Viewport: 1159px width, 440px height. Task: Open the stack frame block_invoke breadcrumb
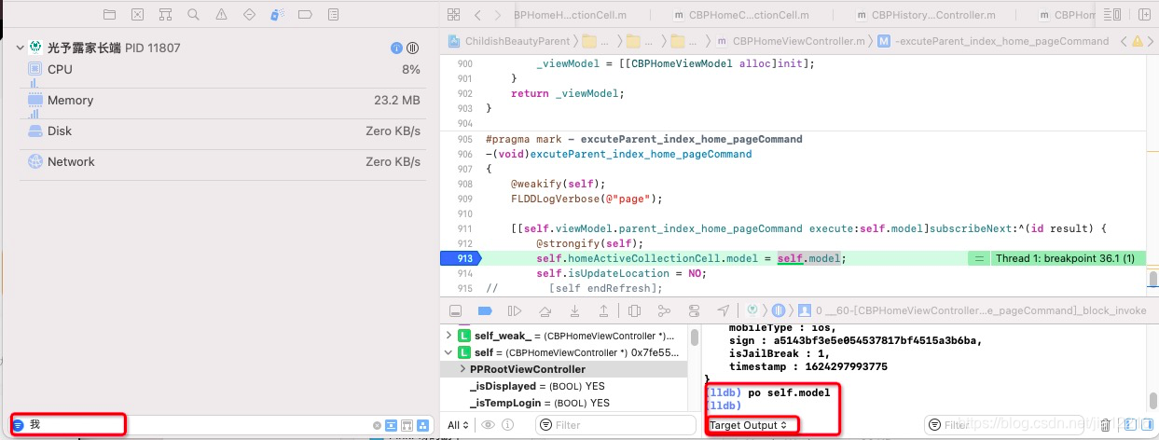tap(974, 310)
